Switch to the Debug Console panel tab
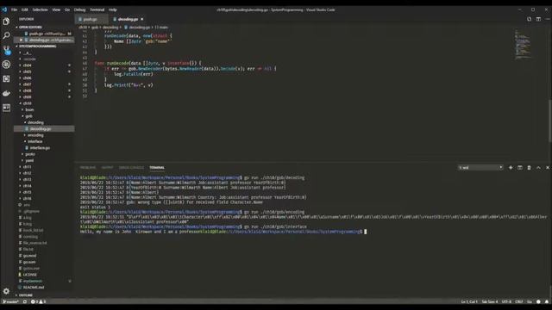Image resolution: width=552 pixels, height=310 pixels. pyautogui.click(x=131, y=168)
